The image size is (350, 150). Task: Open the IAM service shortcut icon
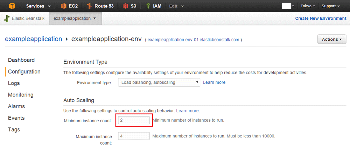click(148, 6)
